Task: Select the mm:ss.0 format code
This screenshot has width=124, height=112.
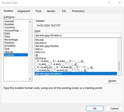Action: point(76,52)
